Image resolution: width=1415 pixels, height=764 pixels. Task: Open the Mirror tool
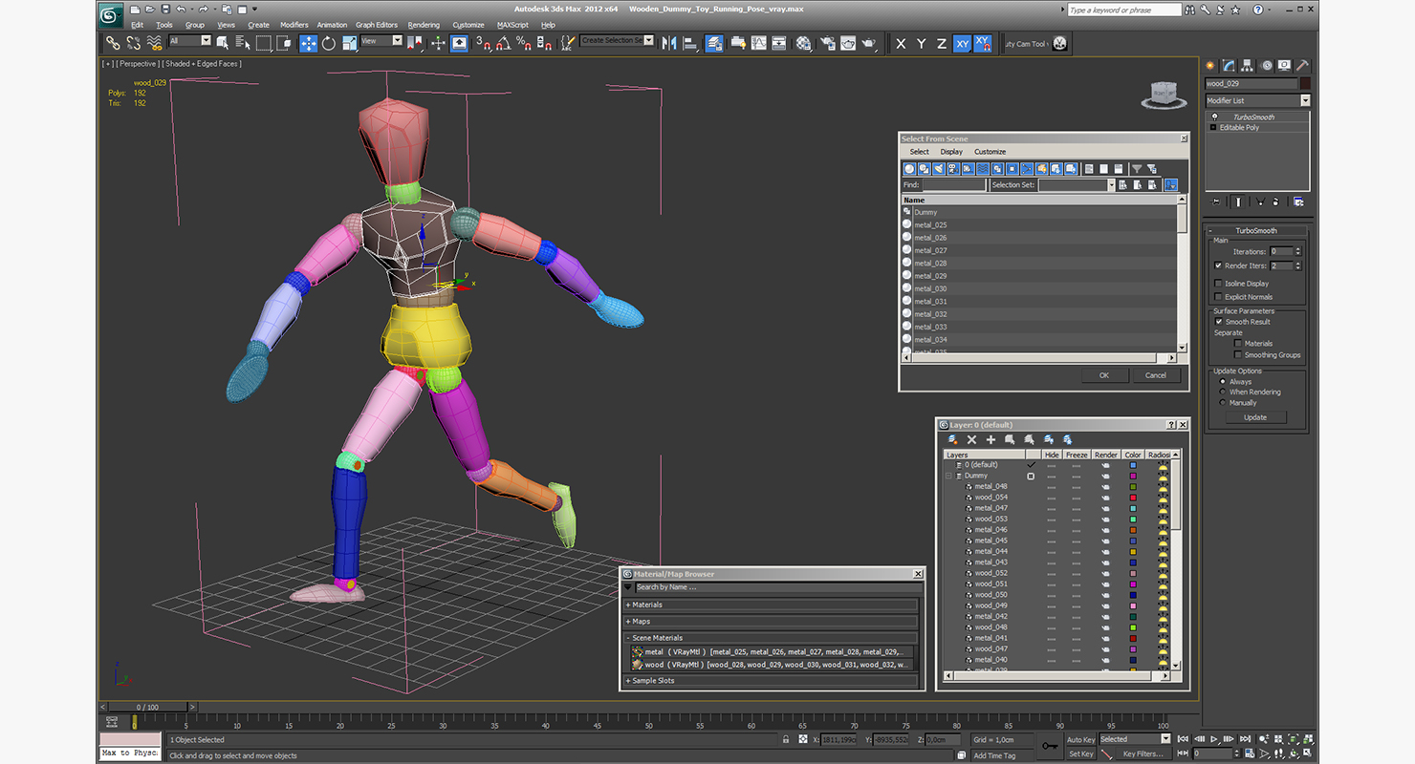coord(668,43)
